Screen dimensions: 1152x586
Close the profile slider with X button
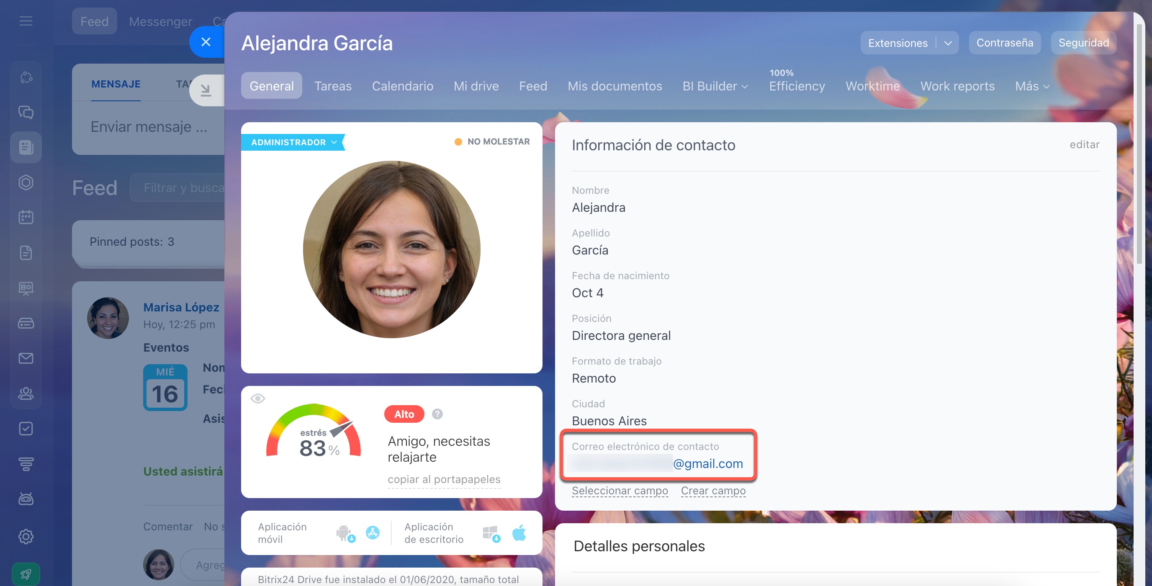(206, 42)
